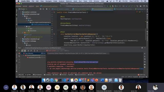The width and height of the screenshot is (164, 92).
Task: Expand the weather-standard-api module
Action: (21, 39)
